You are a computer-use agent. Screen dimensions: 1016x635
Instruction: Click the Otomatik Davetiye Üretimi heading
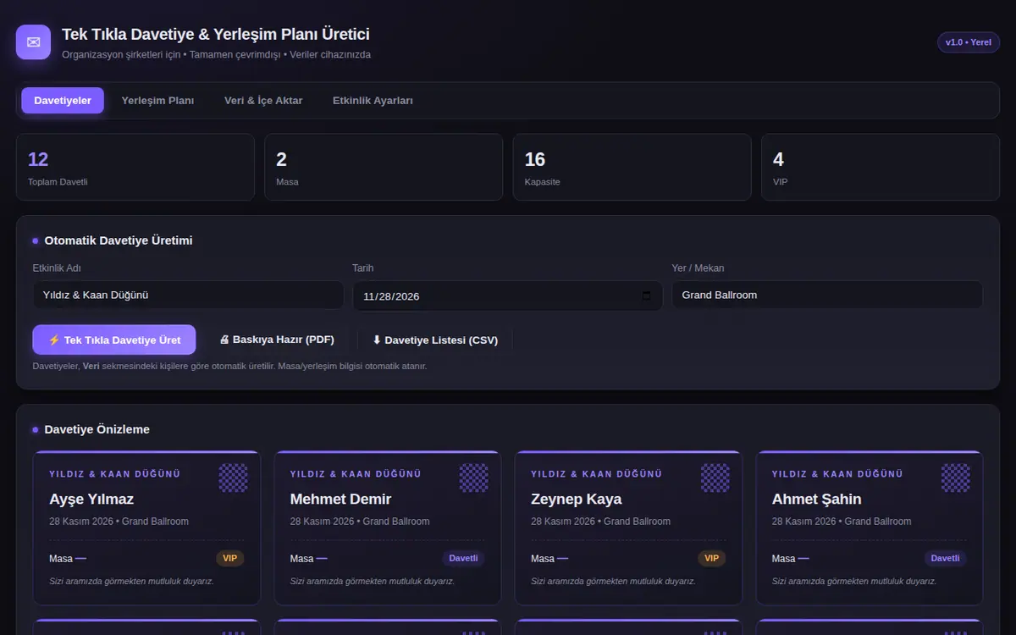(x=119, y=240)
